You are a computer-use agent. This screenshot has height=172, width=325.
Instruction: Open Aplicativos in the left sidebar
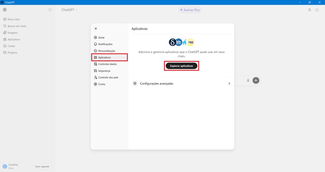[12, 39]
